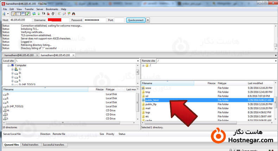Expand the remote root folder node
The width and height of the screenshot is (278, 151).
[x=143, y=66]
